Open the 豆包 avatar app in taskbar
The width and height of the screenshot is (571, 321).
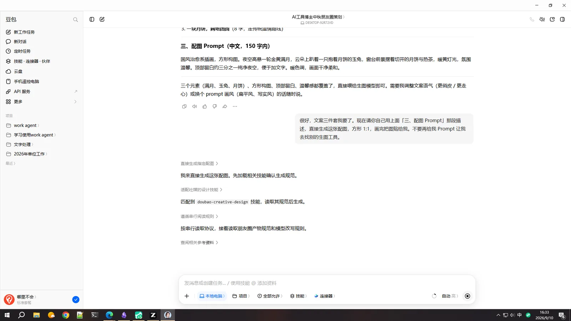click(168, 315)
